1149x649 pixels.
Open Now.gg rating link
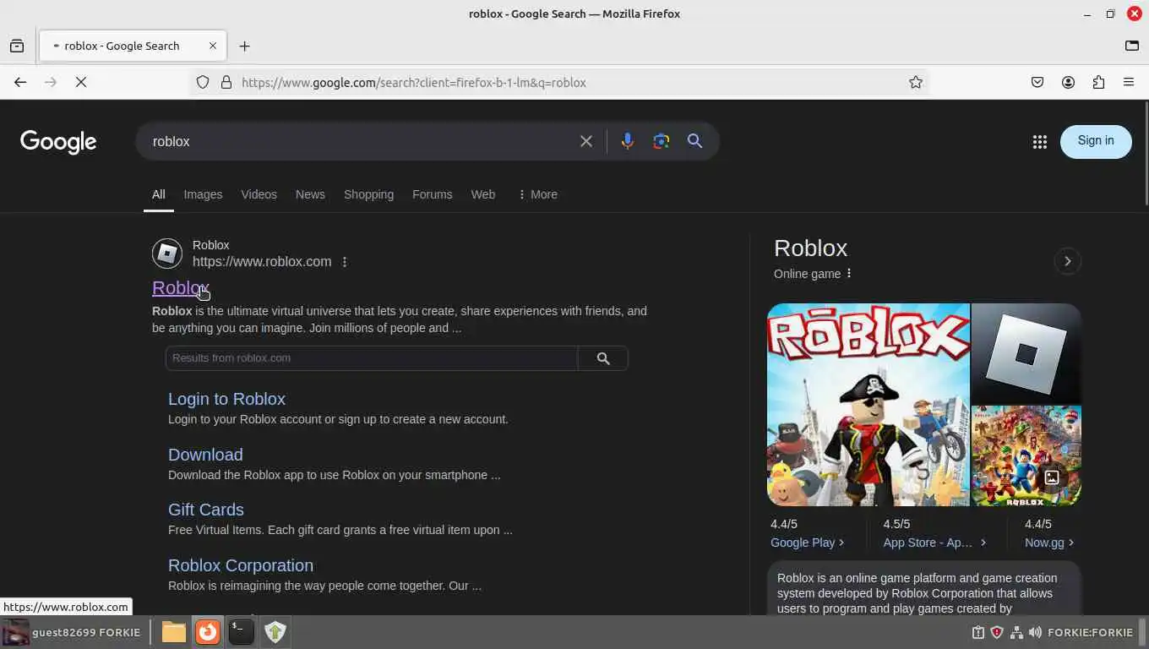(1048, 543)
